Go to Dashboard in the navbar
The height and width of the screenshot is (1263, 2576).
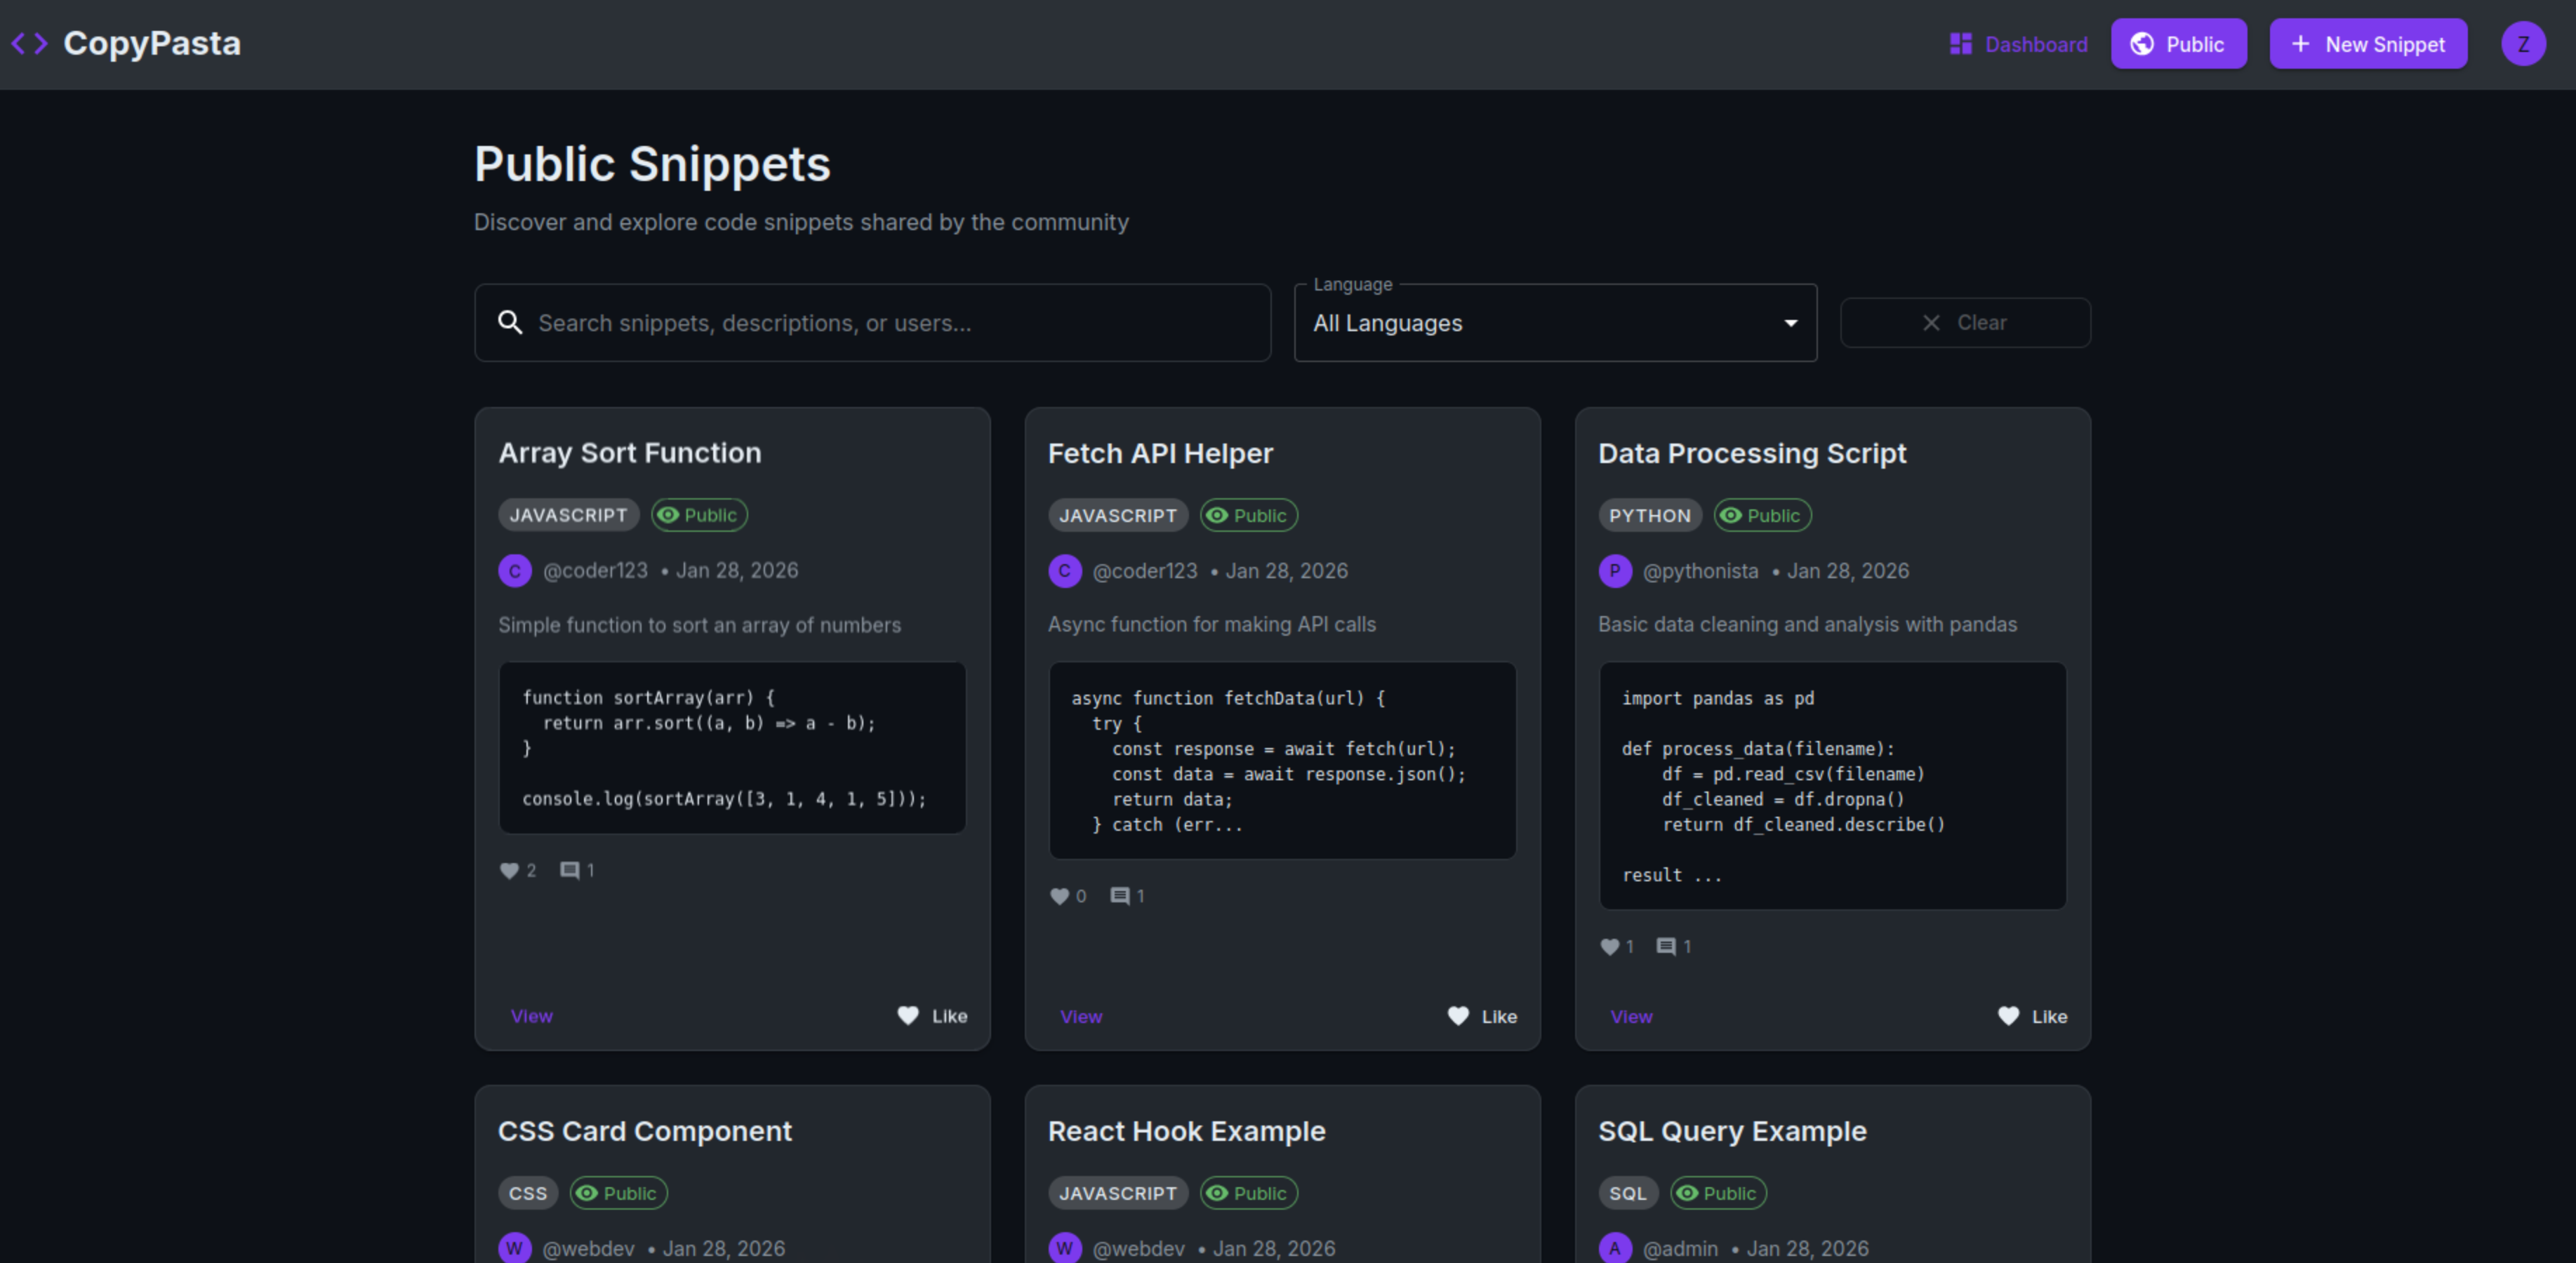[2018, 44]
